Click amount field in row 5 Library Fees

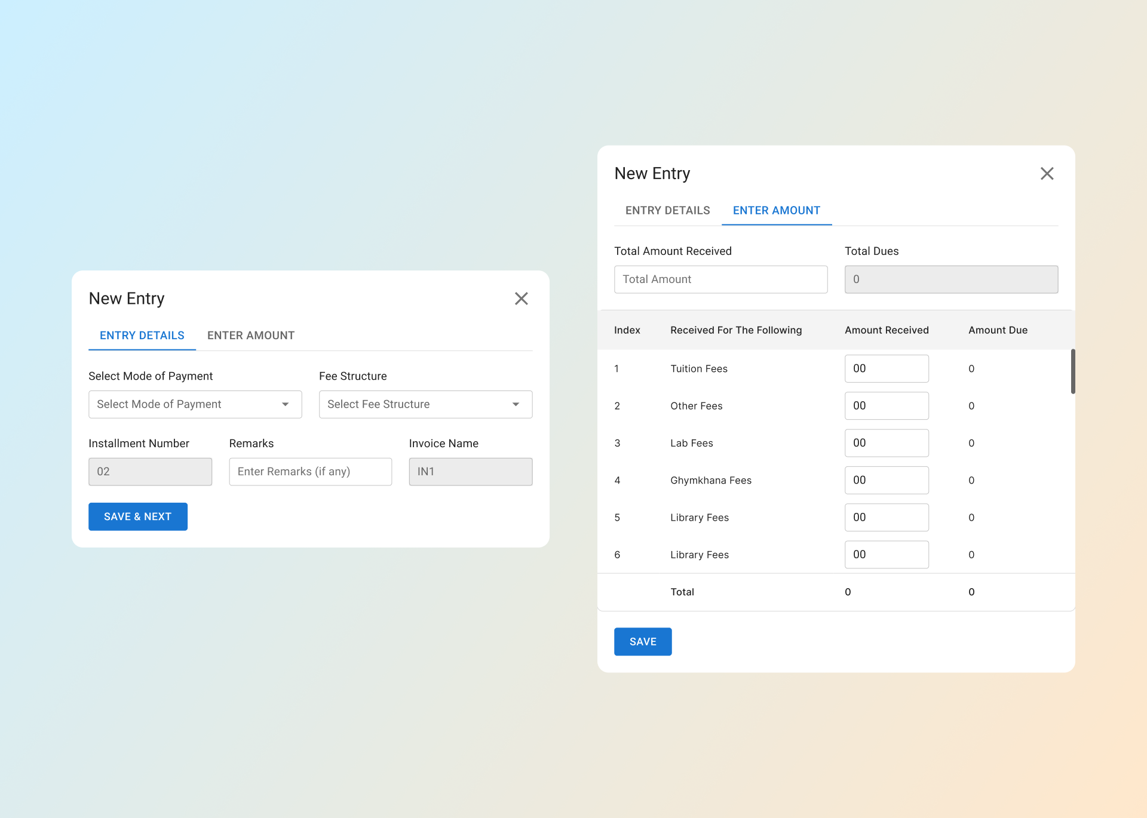pyautogui.click(x=887, y=518)
